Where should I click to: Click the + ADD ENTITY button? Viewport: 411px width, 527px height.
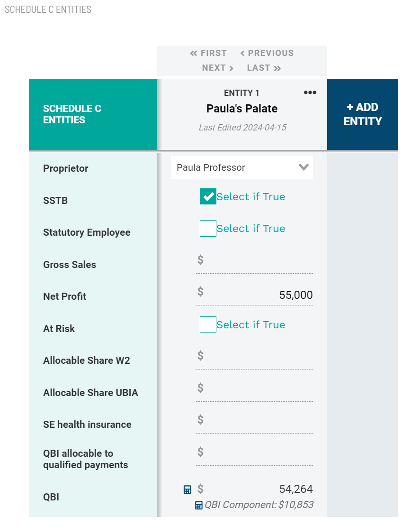[362, 114]
